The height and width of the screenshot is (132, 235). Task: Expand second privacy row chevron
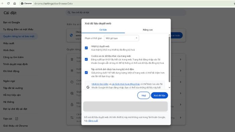point(181,71)
